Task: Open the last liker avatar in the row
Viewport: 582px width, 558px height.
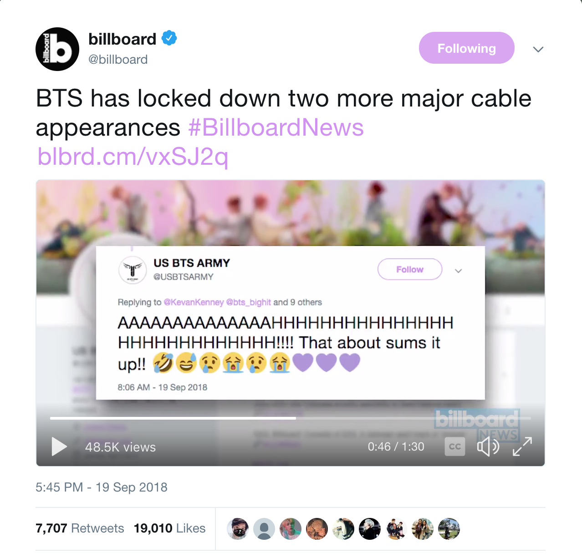Action: click(x=449, y=529)
